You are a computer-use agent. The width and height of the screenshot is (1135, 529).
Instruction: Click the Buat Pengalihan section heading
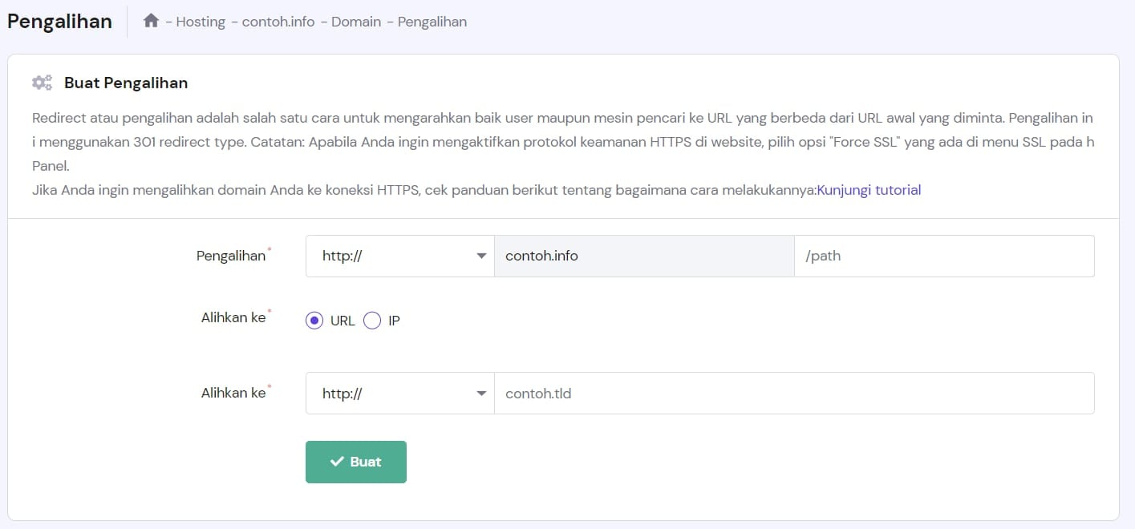tap(126, 83)
